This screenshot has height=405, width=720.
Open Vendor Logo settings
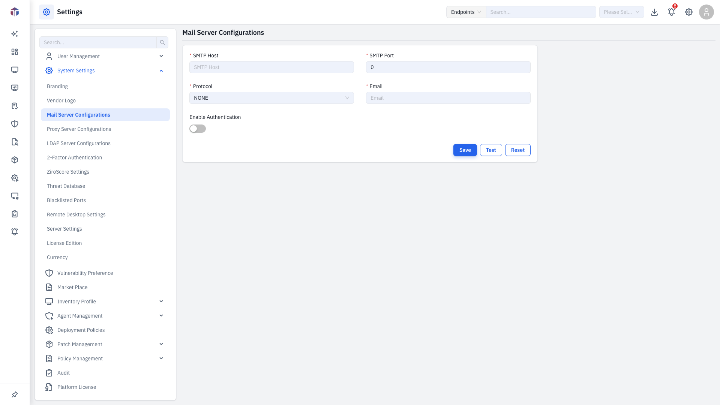pos(105,100)
